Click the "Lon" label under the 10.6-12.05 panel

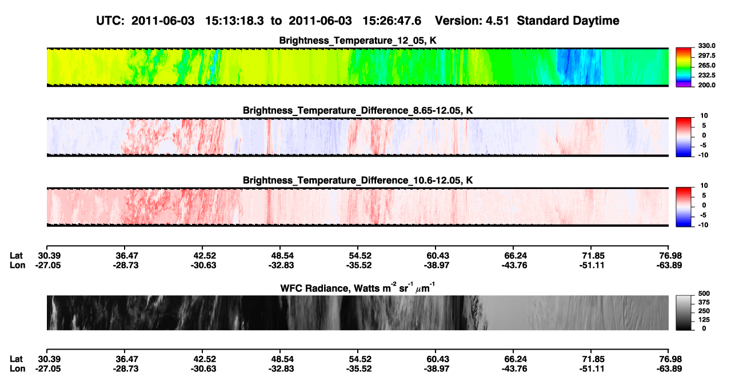point(17,265)
